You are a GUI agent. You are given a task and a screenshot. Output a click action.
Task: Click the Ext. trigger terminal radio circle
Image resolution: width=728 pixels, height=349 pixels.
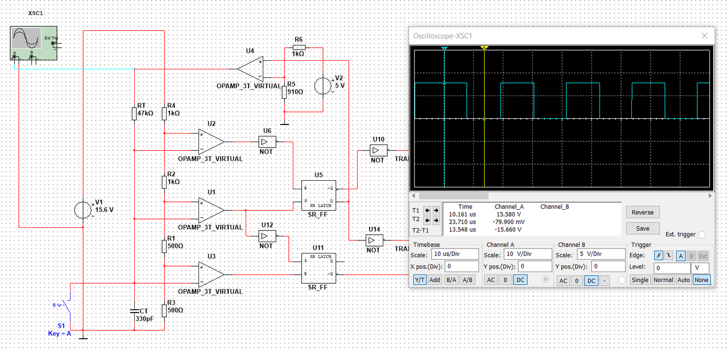pos(701,235)
